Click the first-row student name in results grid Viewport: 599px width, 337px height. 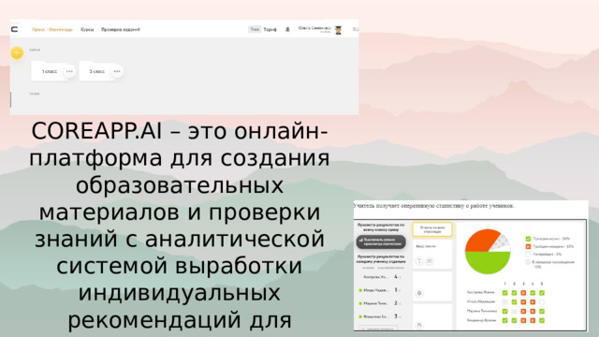pos(480,293)
